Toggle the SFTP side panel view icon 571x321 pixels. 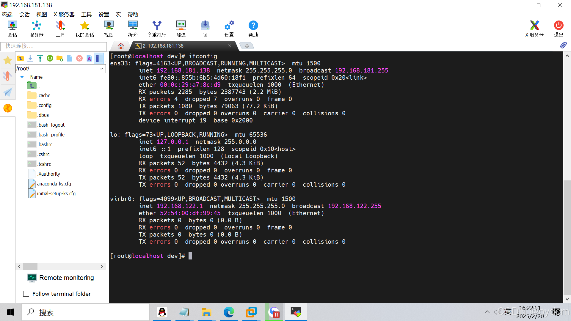98,58
